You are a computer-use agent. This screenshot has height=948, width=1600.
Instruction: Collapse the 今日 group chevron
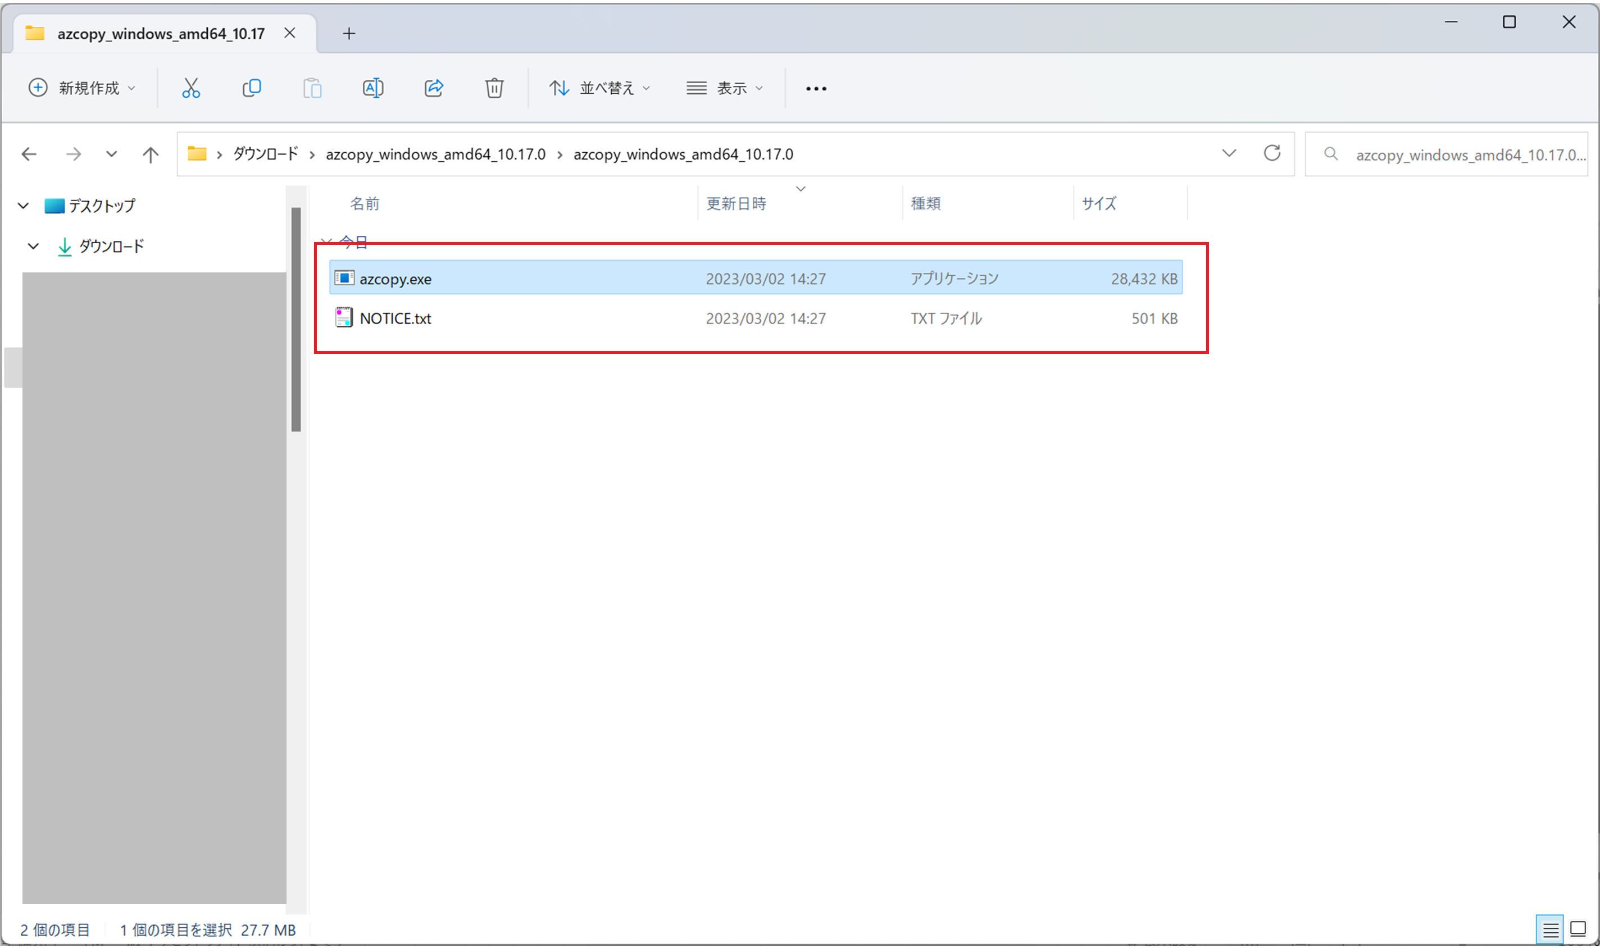(325, 241)
